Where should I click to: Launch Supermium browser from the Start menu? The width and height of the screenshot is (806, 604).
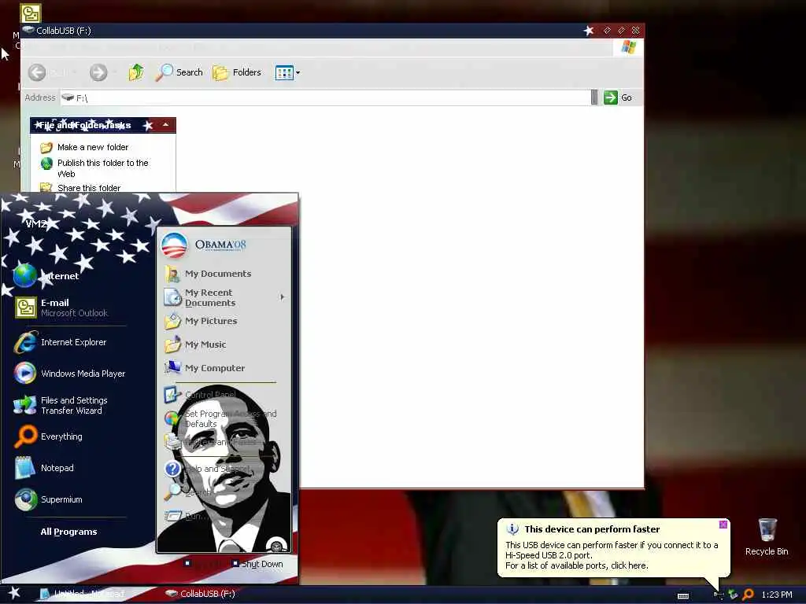click(48, 499)
